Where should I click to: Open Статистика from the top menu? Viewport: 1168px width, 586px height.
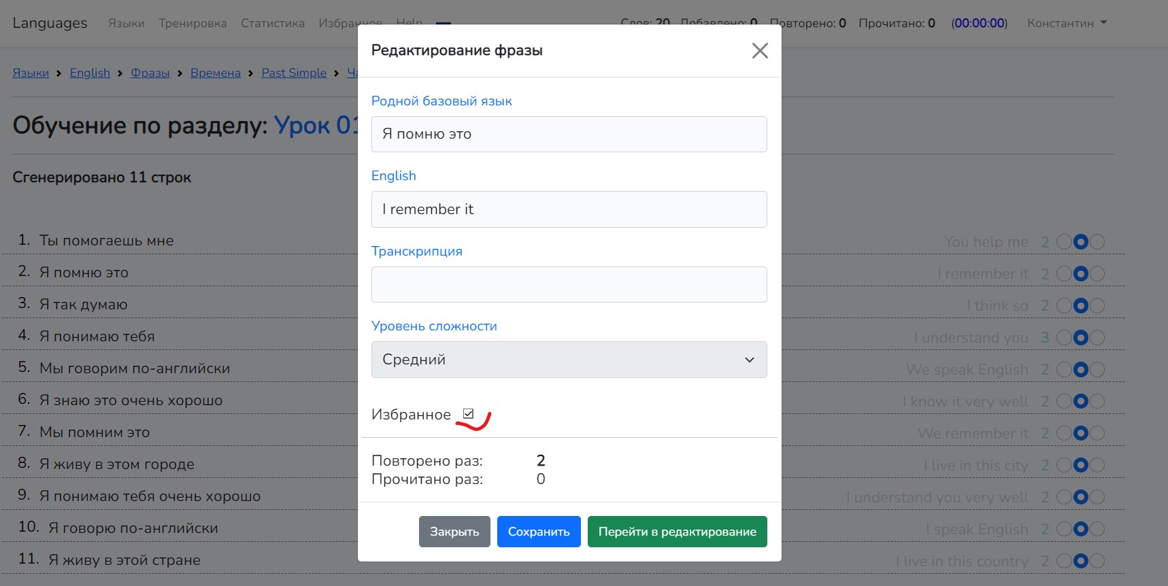coord(272,23)
